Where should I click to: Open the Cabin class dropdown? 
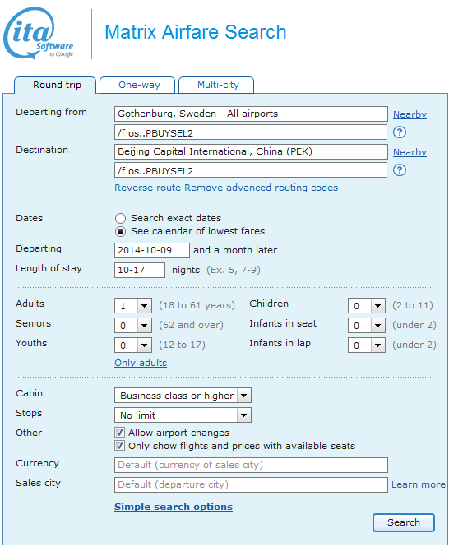point(183,396)
